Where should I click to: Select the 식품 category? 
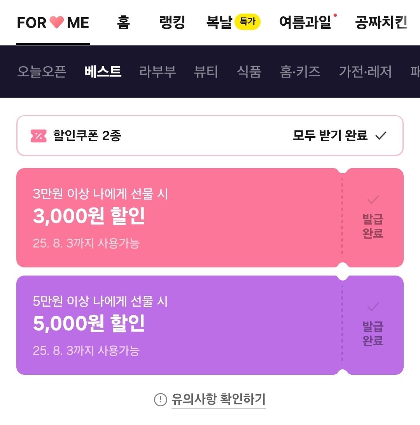click(249, 72)
